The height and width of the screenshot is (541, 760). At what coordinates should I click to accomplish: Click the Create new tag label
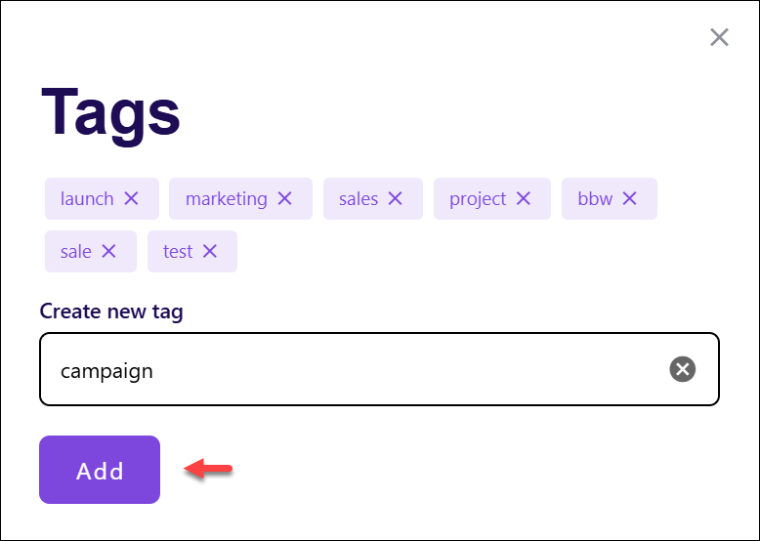pos(111,312)
